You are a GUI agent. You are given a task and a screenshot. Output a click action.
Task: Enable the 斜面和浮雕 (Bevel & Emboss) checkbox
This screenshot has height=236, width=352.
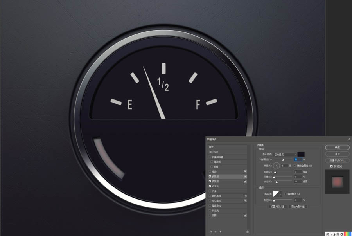(x=210, y=157)
